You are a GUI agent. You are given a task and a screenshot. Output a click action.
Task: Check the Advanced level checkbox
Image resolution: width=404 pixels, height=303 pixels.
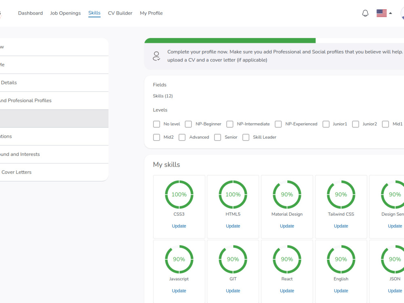pyautogui.click(x=182, y=137)
